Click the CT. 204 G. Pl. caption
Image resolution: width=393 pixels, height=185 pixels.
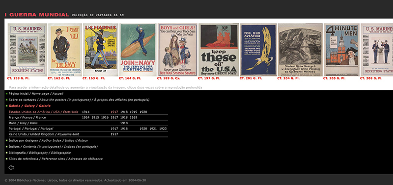click(x=288, y=79)
